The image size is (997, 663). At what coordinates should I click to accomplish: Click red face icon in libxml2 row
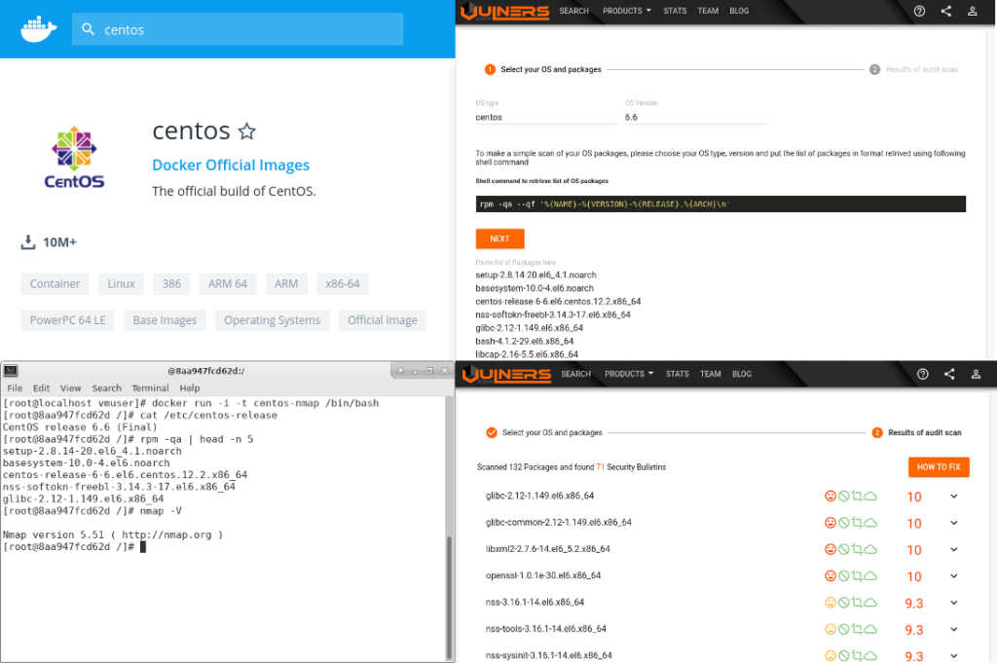831,549
